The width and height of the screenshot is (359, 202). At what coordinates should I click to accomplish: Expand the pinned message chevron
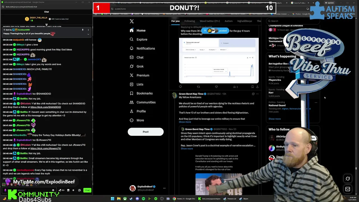88,34
